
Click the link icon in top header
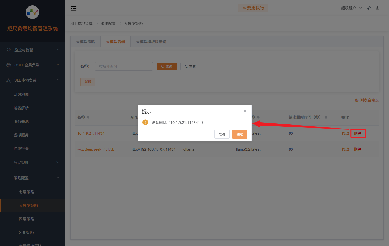[x=369, y=8]
